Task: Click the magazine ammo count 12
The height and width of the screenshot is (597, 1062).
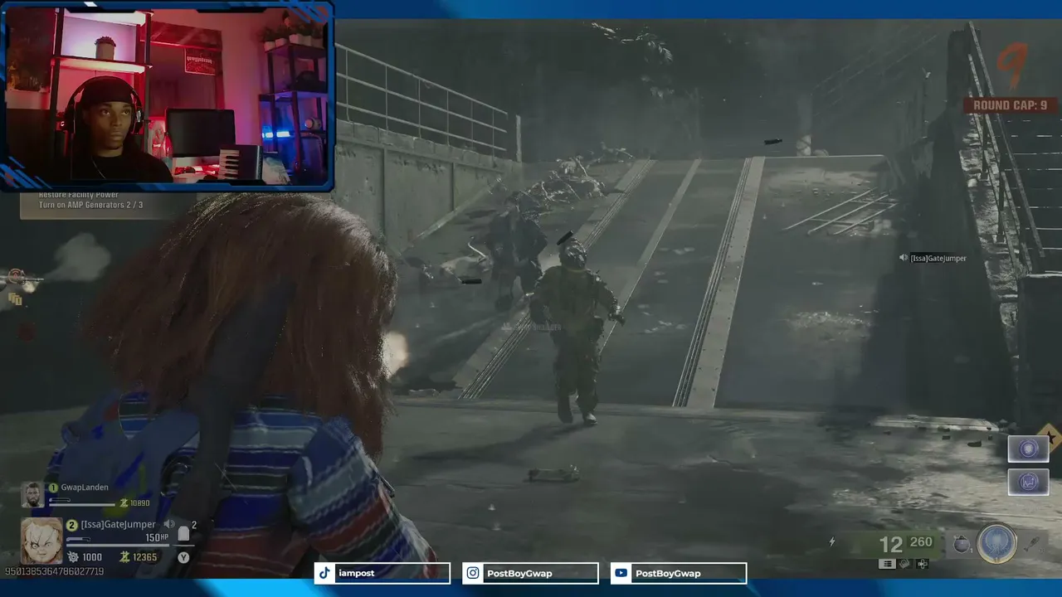Action: point(891,544)
